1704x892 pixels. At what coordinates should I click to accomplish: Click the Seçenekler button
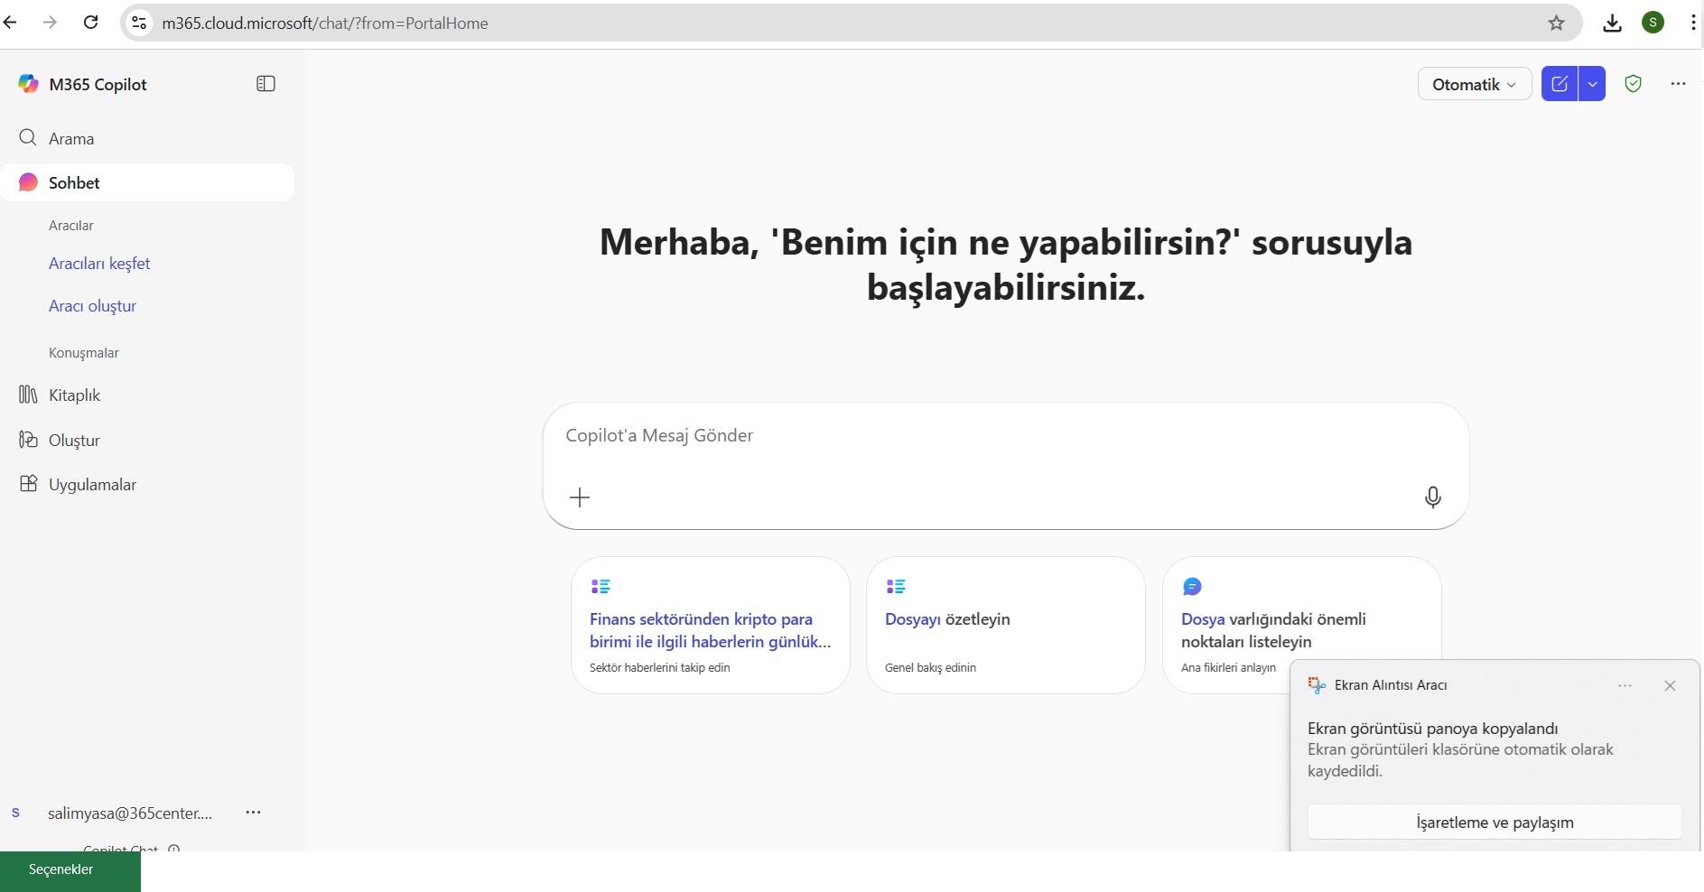pyautogui.click(x=70, y=870)
